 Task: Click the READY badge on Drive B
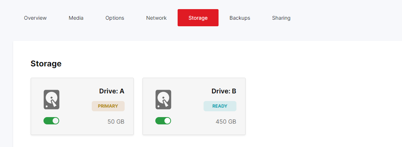click(220, 106)
